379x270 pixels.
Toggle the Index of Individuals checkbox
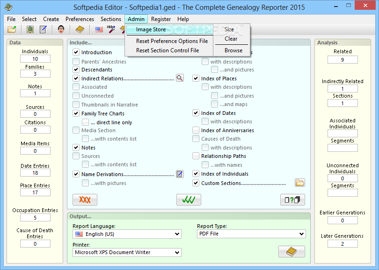196,174
